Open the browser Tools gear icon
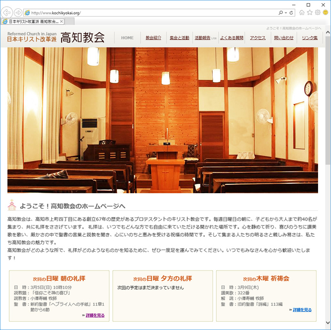331x330 pixels. click(317, 12)
